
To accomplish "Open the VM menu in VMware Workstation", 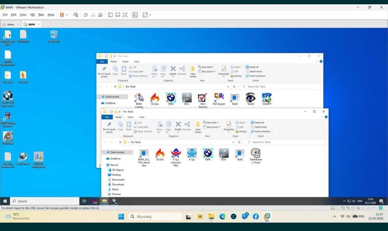I will [32, 15].
